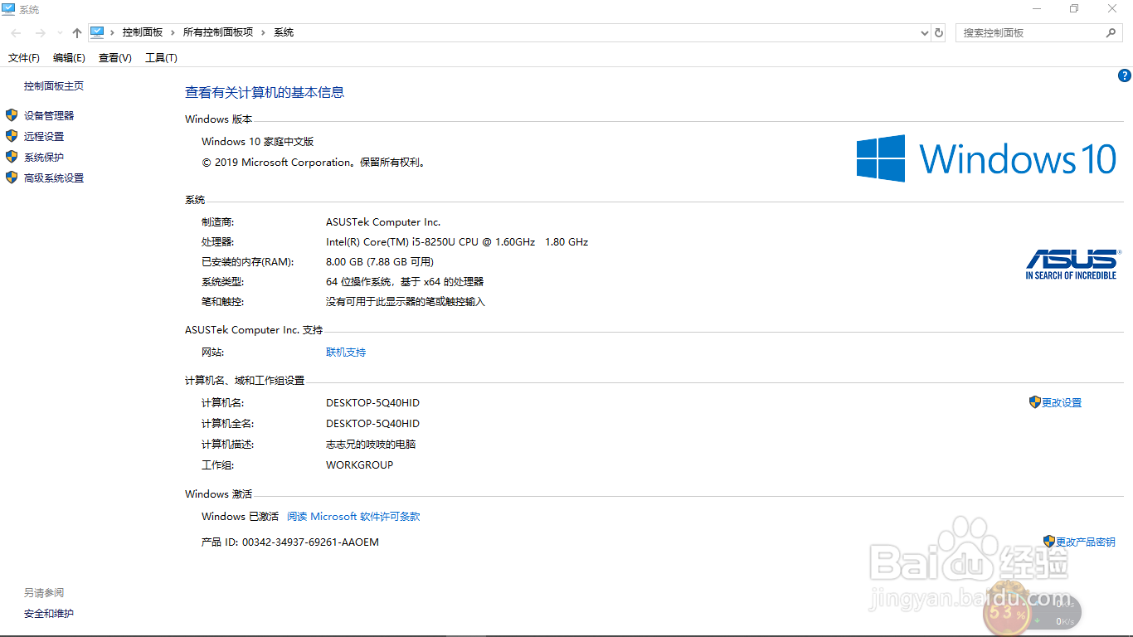The width and height of the screenshot is (1133, 637).
Task: Go up one level with the up arrow
Action: (77, 32)
